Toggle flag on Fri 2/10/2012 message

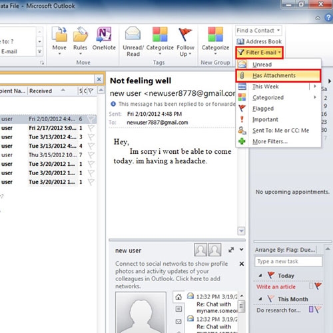91,119
